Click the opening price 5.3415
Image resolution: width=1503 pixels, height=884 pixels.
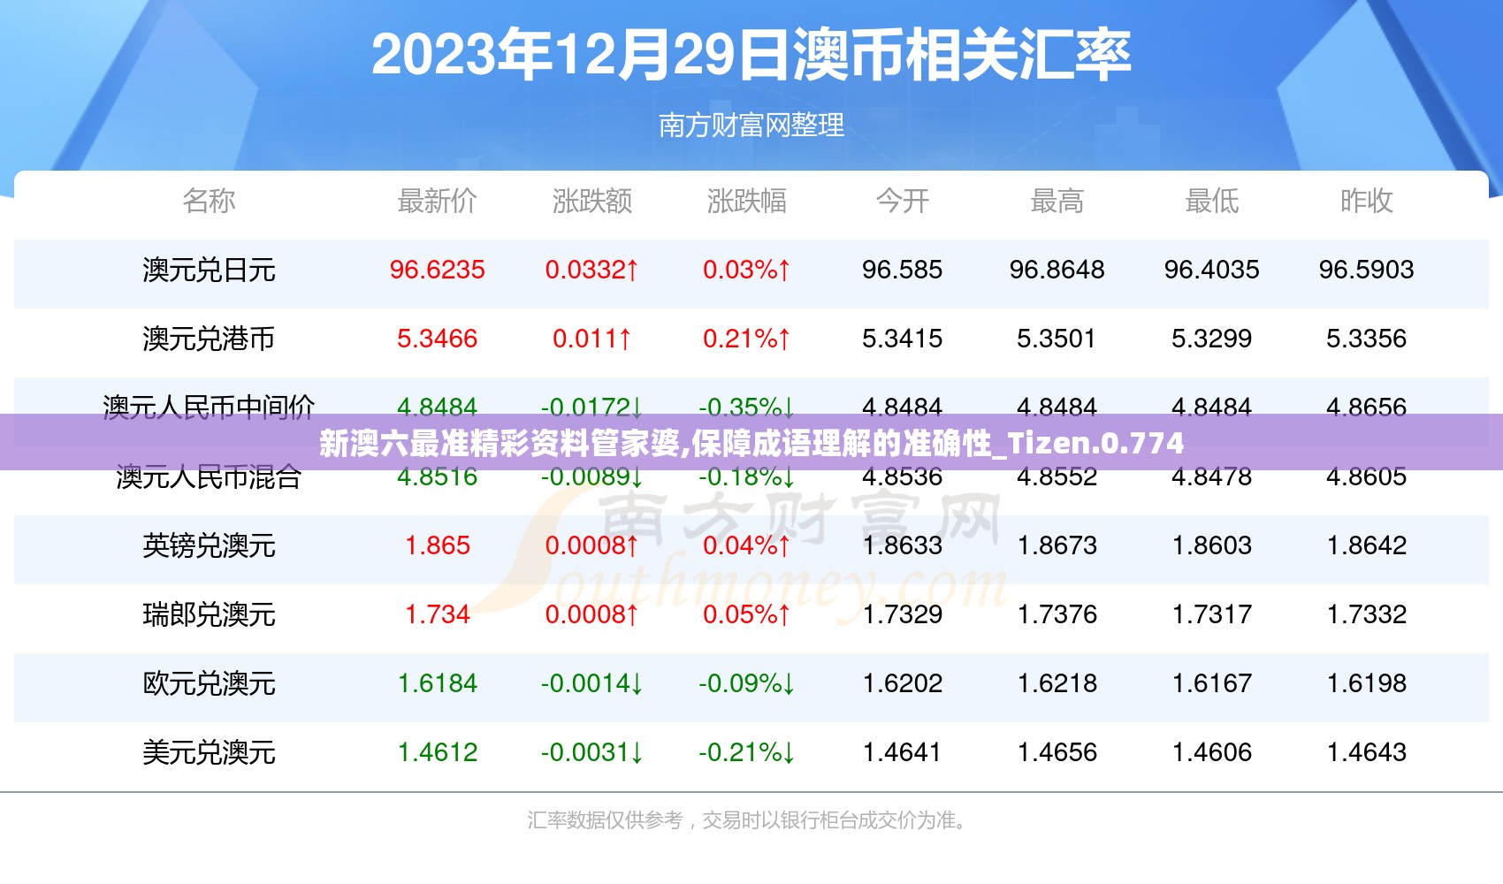903,339
